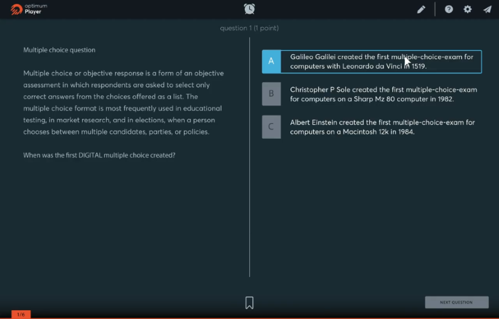The image size is (499, 319).
Task: Click the multiple choice description paragraph
Action: click(x=123, y=102)
